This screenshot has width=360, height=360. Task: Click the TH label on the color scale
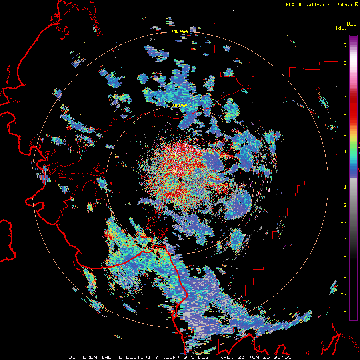(344, 311)
